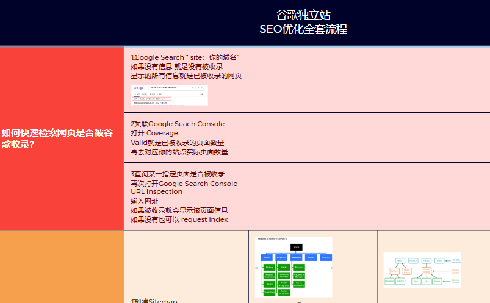Open the Google search results screenshot thumbnail
This screenshot has width=490, height=303.
coord(169,95)
